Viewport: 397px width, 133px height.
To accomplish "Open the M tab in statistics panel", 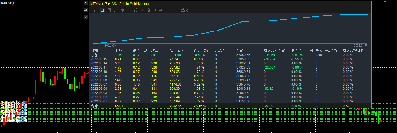I will pyautogui.click(x=142, y=10).
